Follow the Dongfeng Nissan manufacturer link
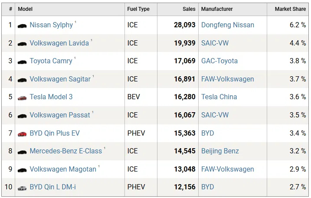 point(228,25)
